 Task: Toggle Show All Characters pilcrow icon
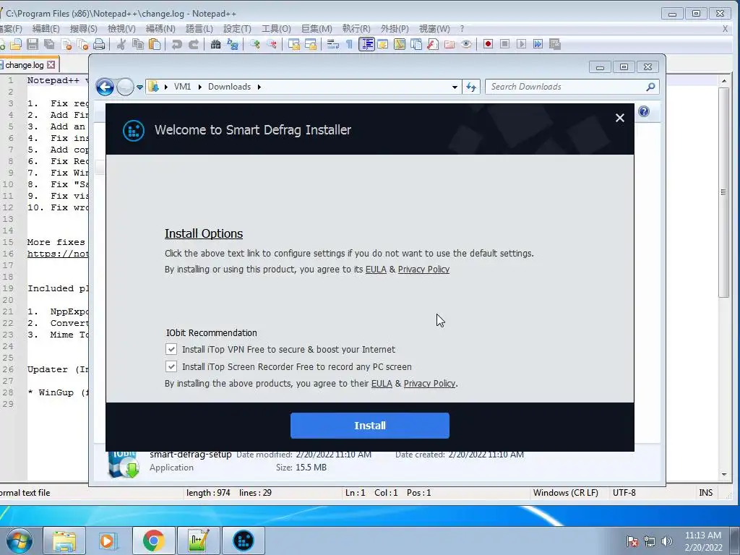[x=349, y=44]
